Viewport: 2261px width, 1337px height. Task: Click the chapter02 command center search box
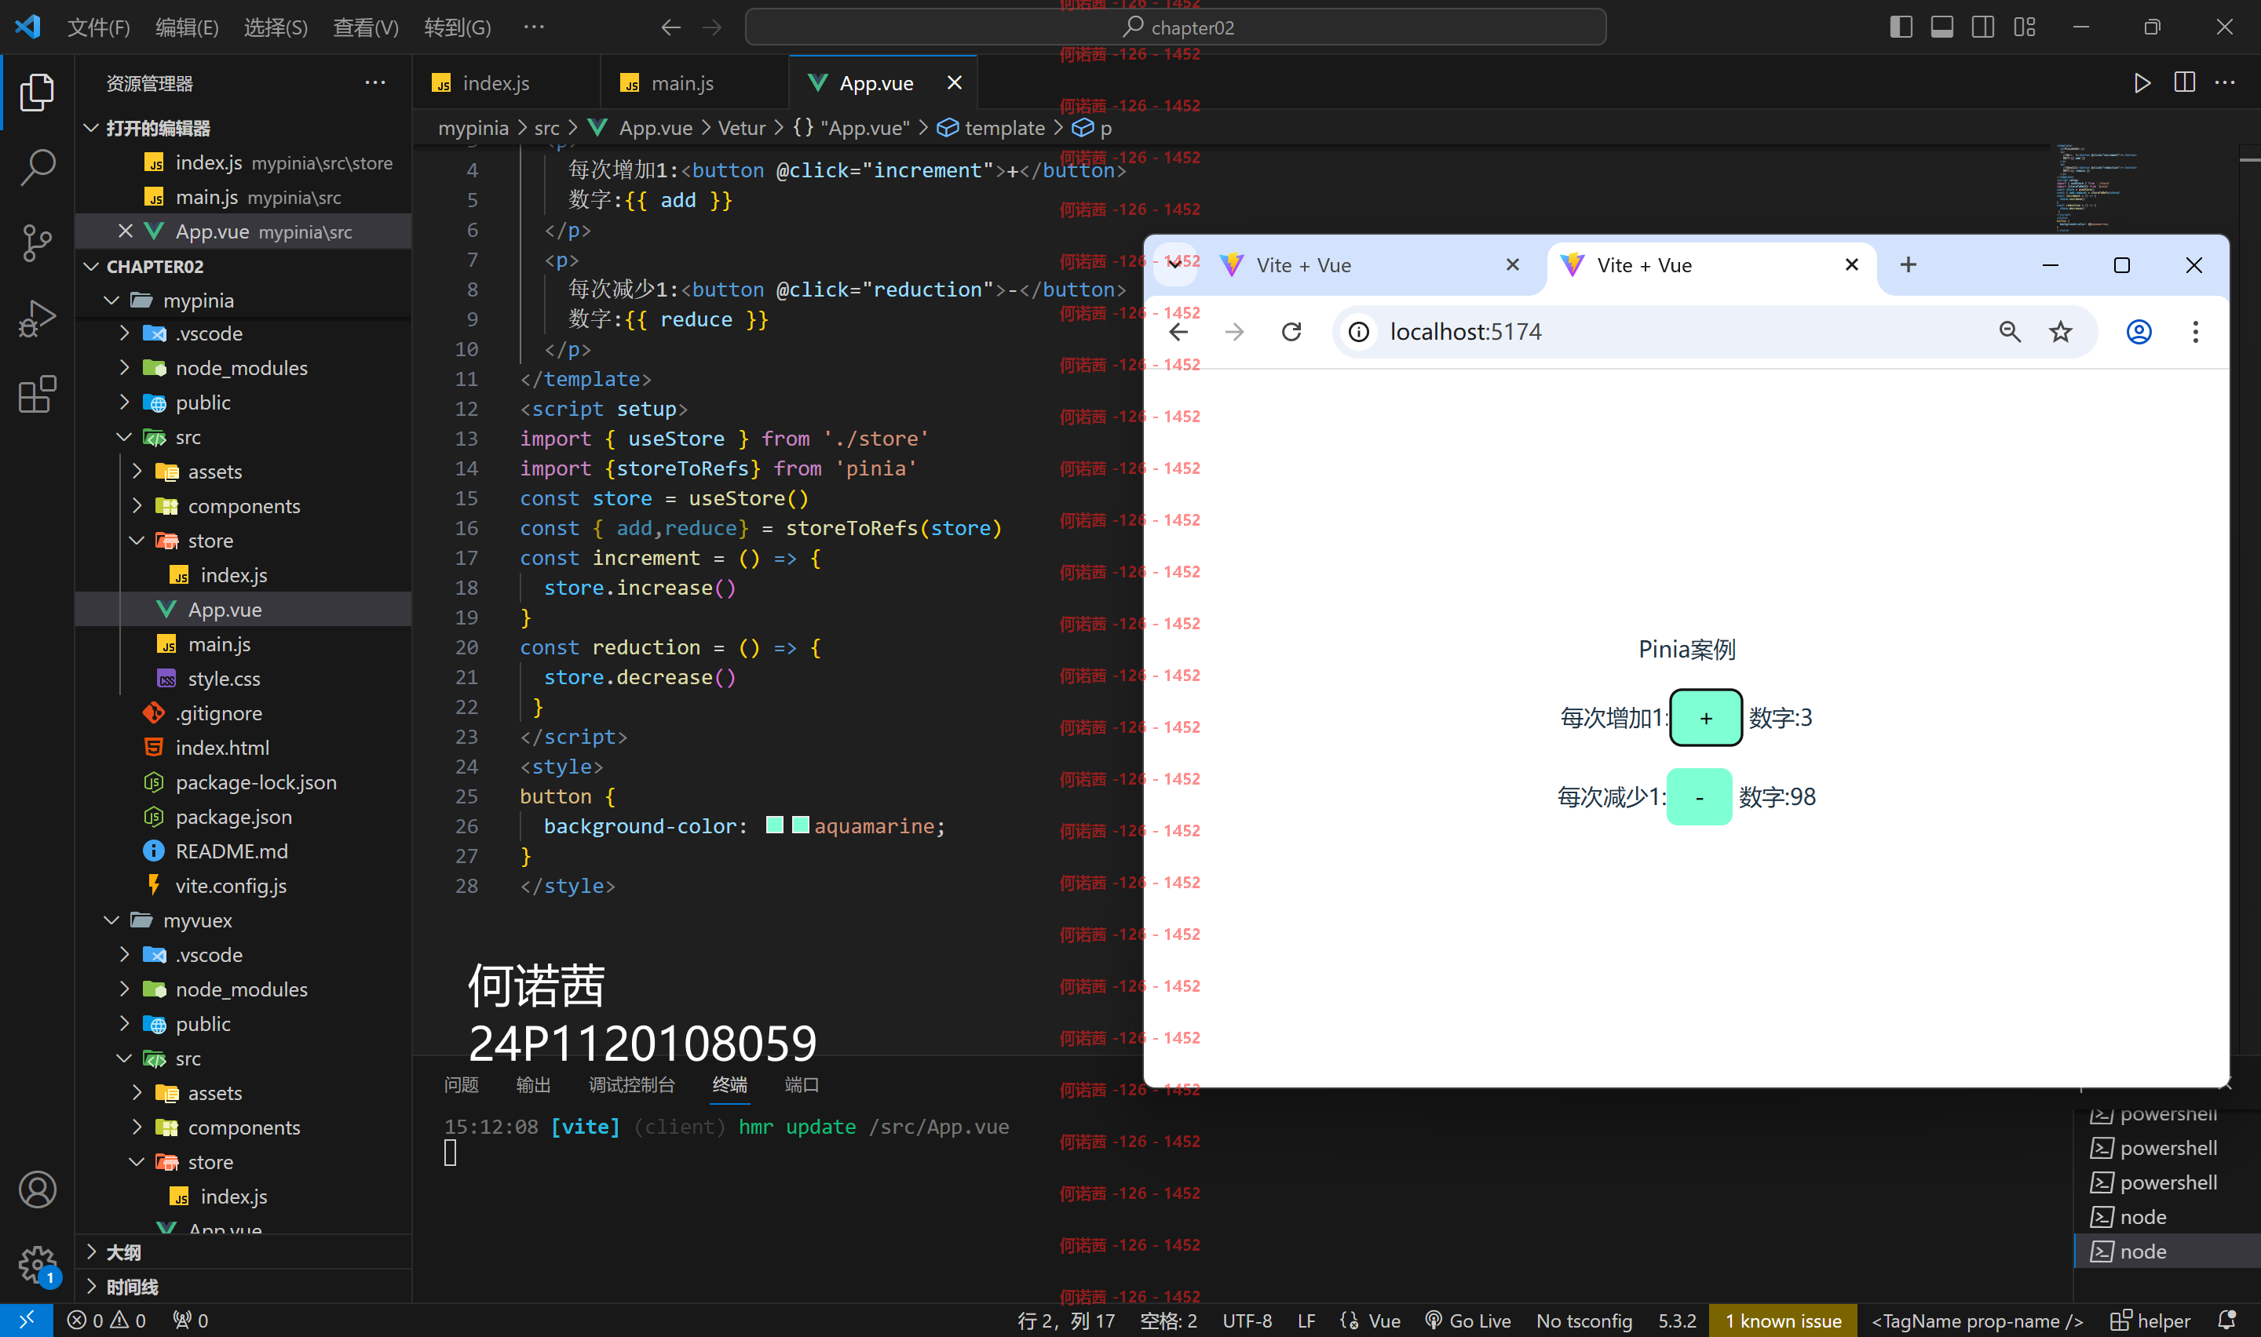(x=1175, y=27)
